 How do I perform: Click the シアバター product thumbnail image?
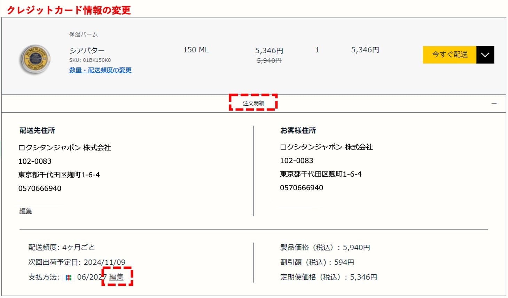35,59
